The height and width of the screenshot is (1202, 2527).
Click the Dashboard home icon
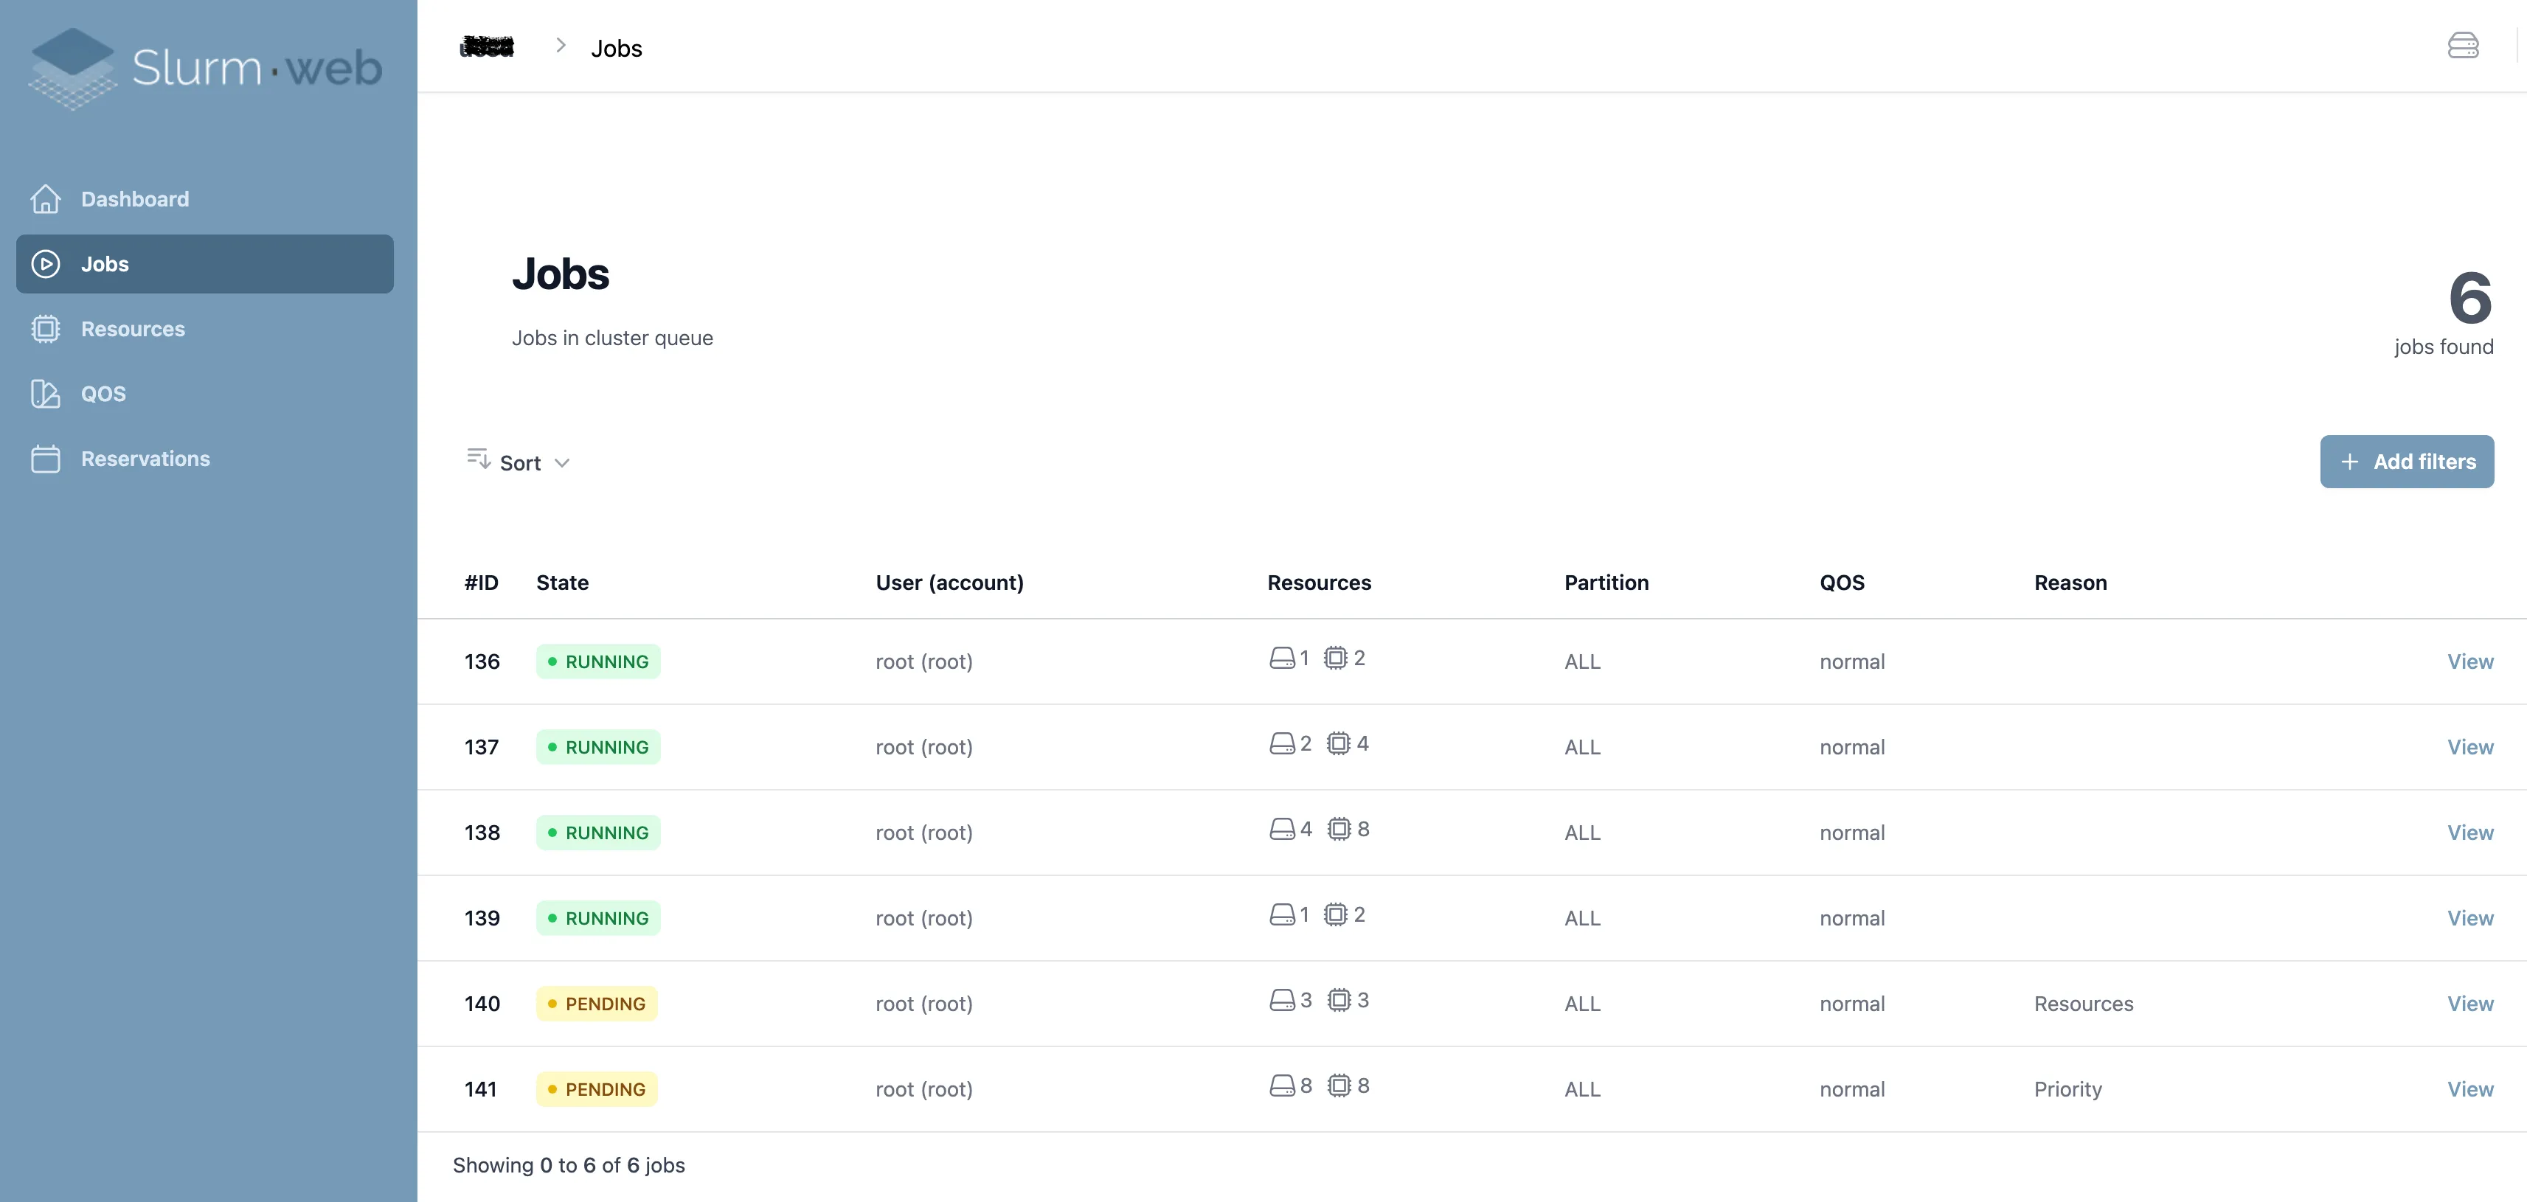click(45, 199)
